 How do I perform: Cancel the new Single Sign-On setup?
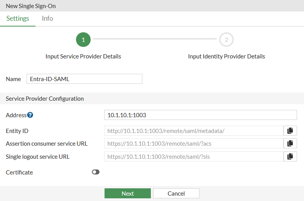click(176, 193)
